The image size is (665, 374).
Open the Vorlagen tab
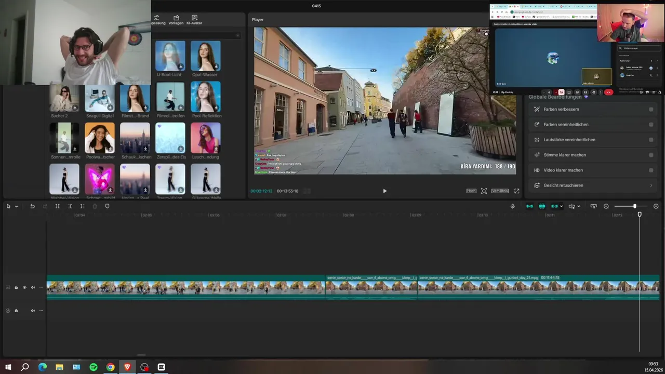click(176, 20)
